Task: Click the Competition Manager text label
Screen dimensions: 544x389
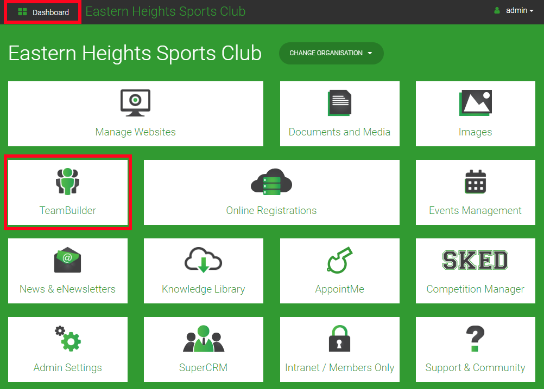Action: 475,289
